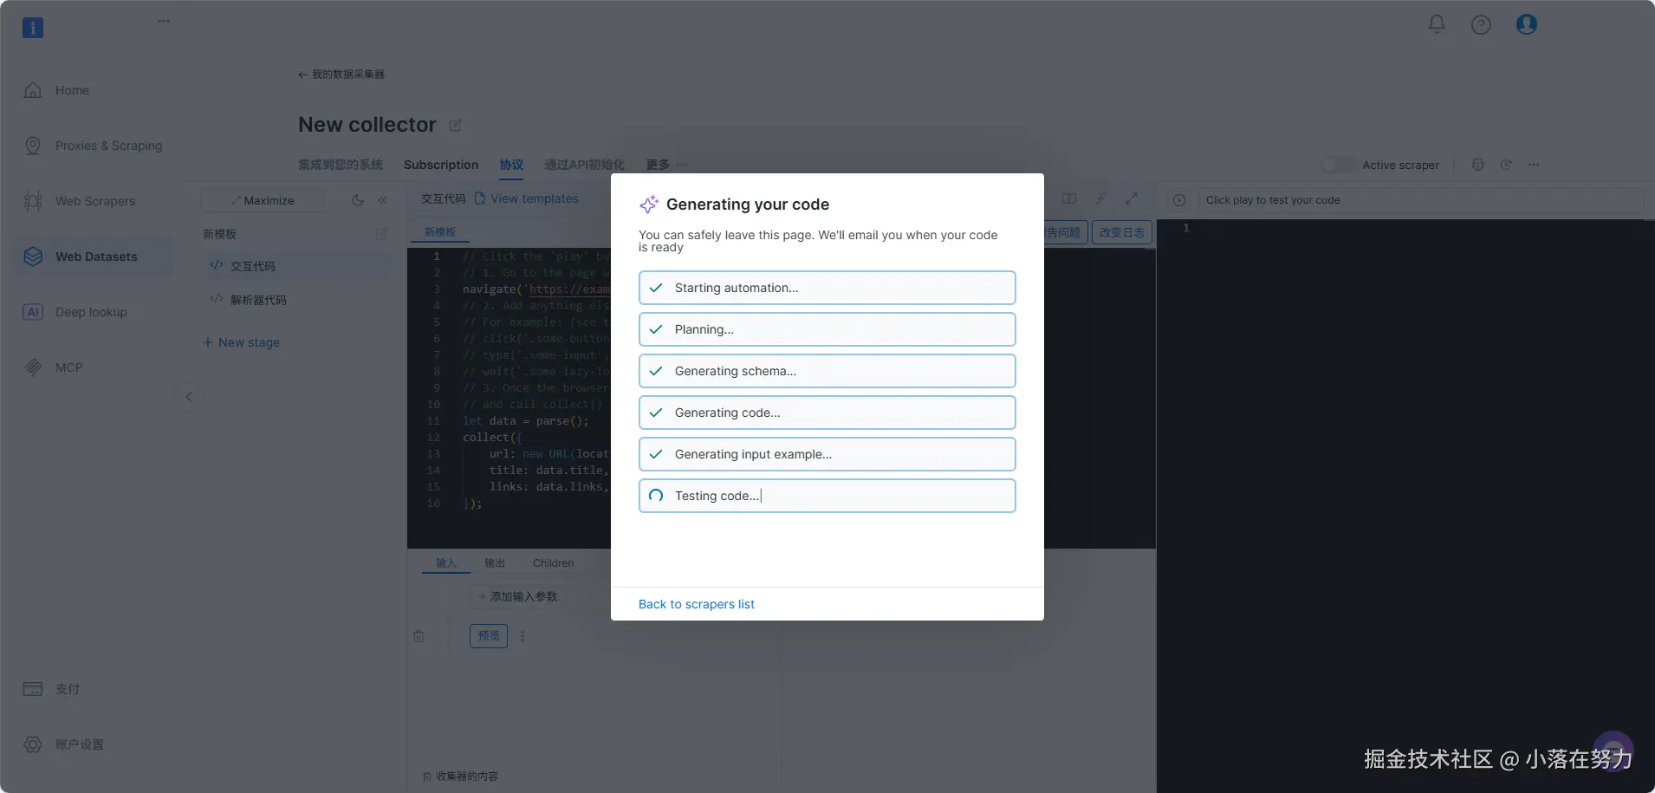The width and height of the screenshot is (1655, 793).
Task: Select the 协议 tab
Action: coord(511,165)
